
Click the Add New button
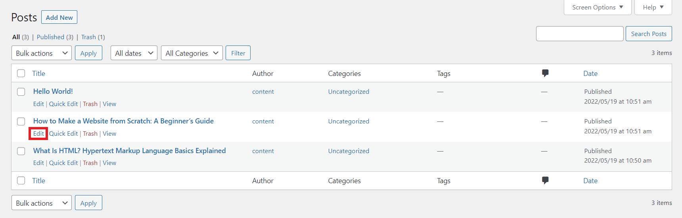pyautogui.click(x=59, y=17)
